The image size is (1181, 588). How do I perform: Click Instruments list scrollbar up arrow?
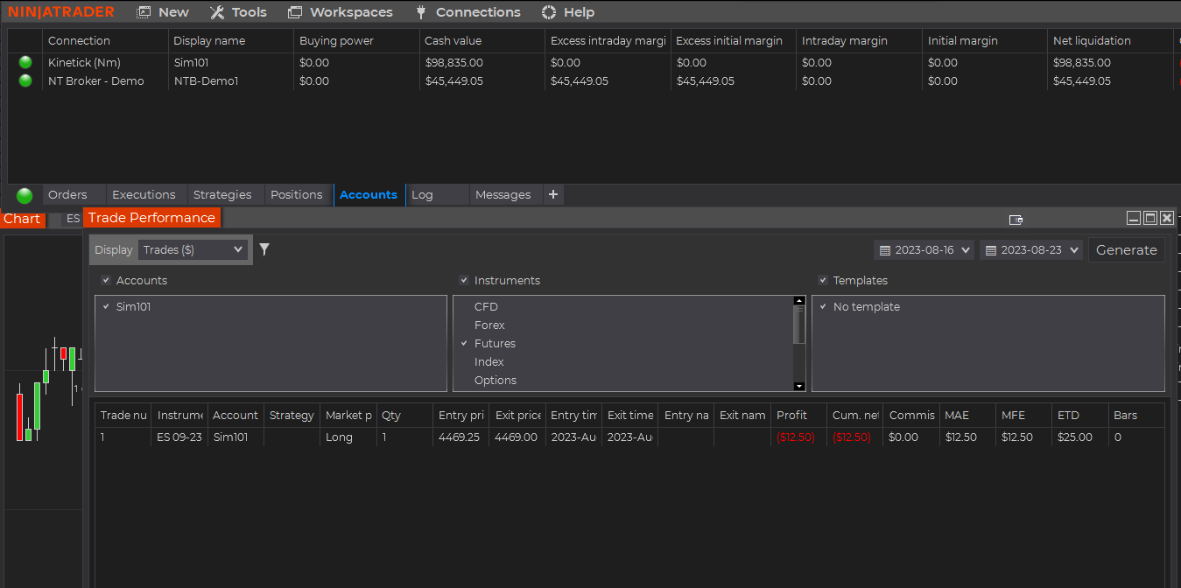click(x=799, y=301)
